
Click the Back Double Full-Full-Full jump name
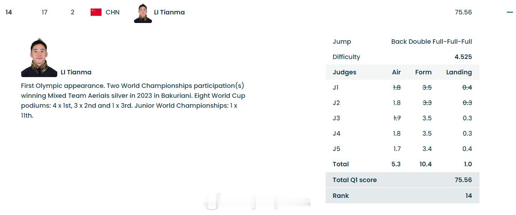point(431,41)
